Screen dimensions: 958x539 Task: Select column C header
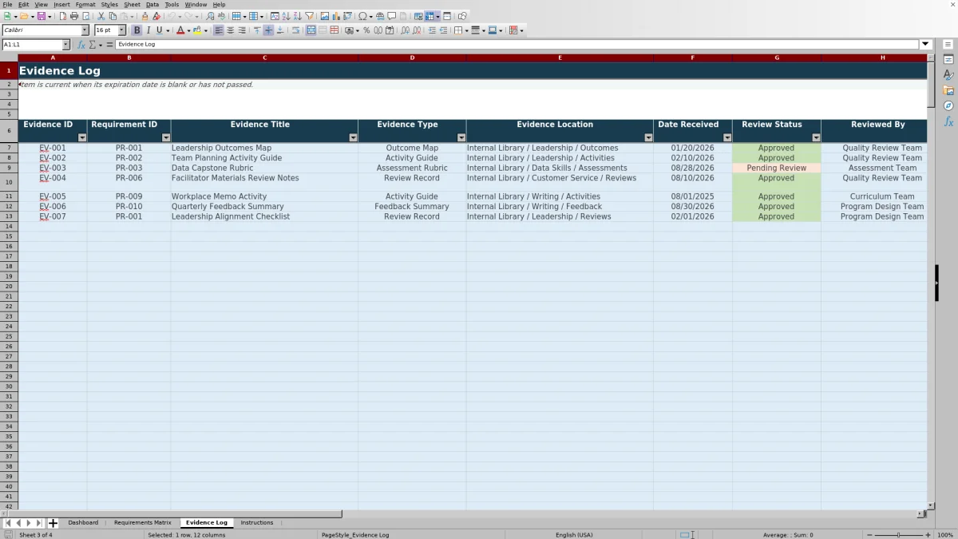264,57
